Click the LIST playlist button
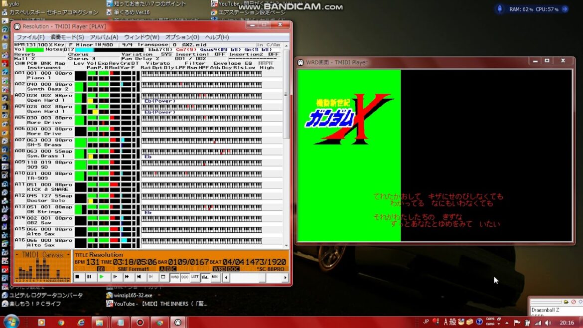Image resolution: width=583 pixels, height=328 pixels. 195,277
